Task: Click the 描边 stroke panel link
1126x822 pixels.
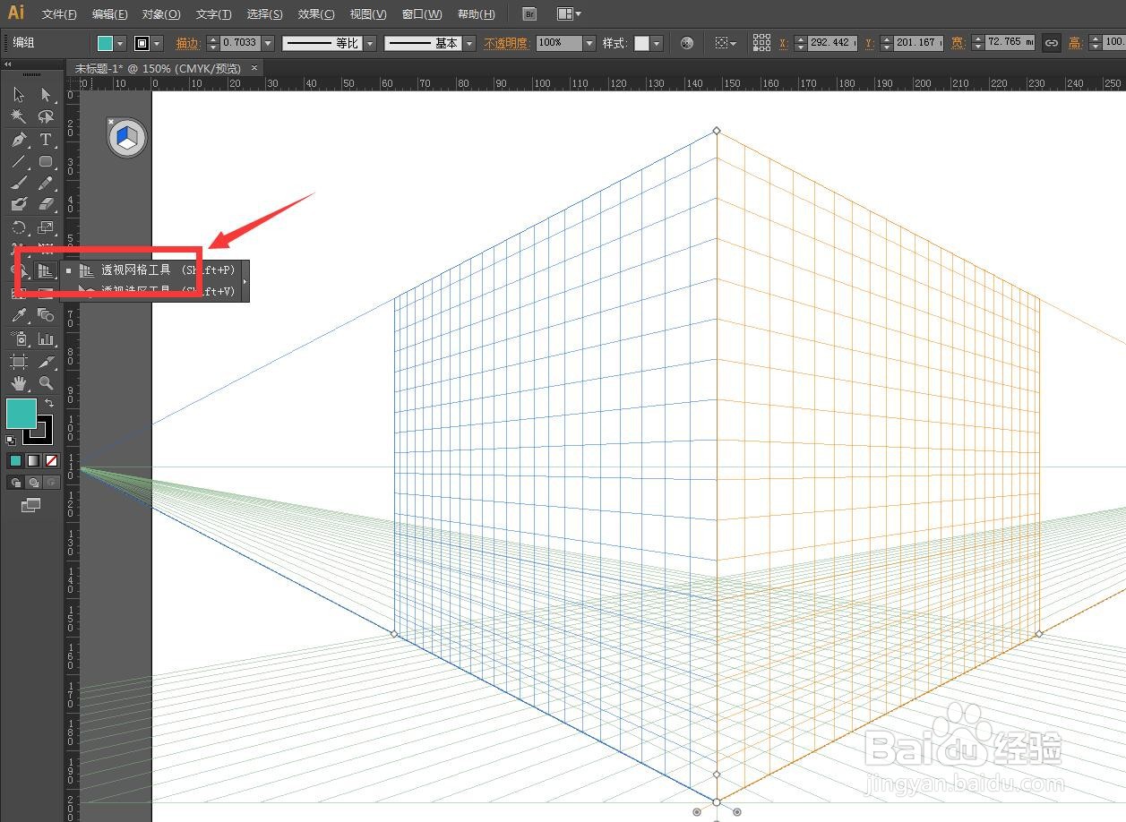Action: [x=188, y=43]
